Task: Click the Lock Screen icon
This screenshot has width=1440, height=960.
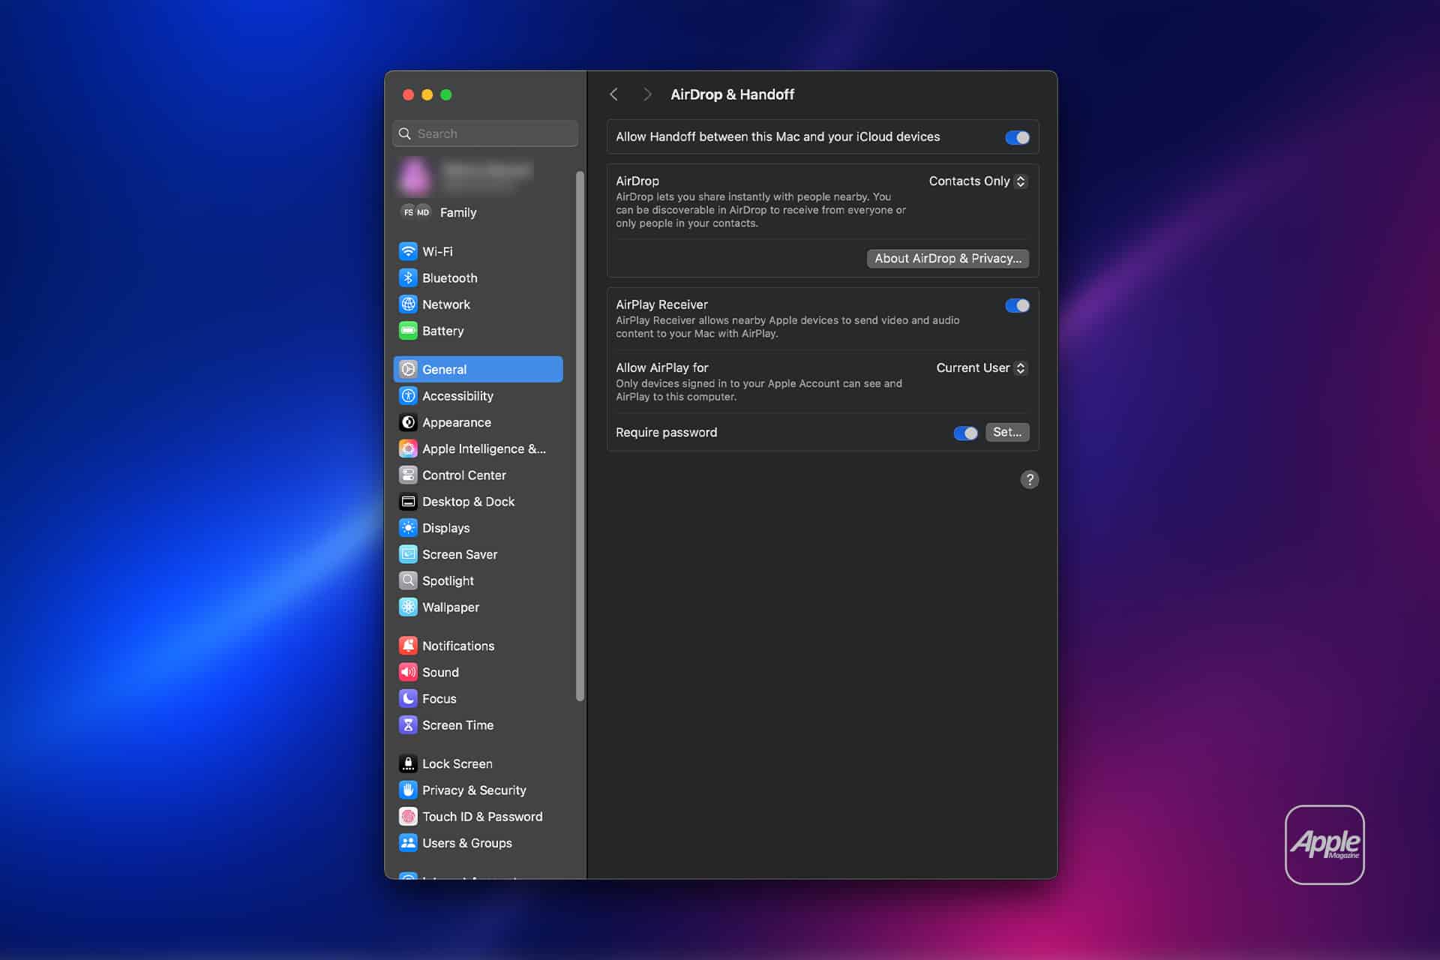Action: coord(408,763)
